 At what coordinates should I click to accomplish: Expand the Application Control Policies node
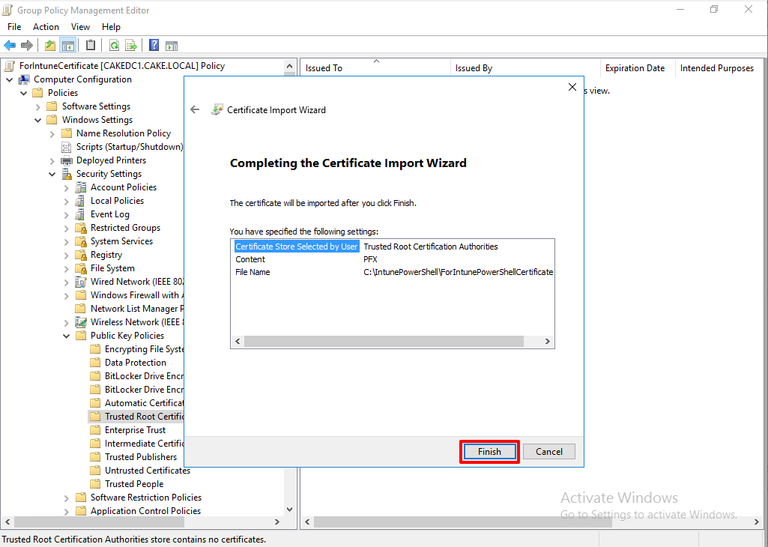(67, 511)
